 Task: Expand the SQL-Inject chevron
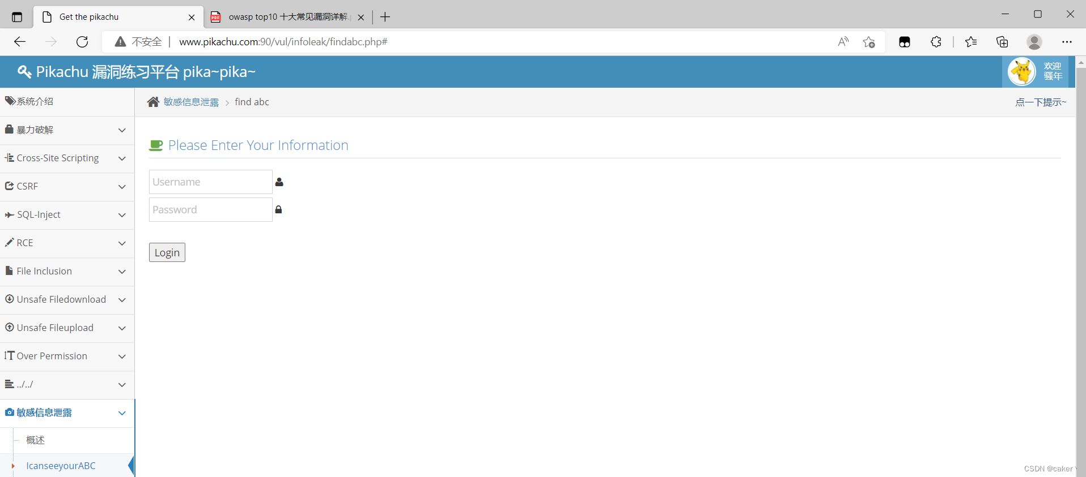(122, 215)
